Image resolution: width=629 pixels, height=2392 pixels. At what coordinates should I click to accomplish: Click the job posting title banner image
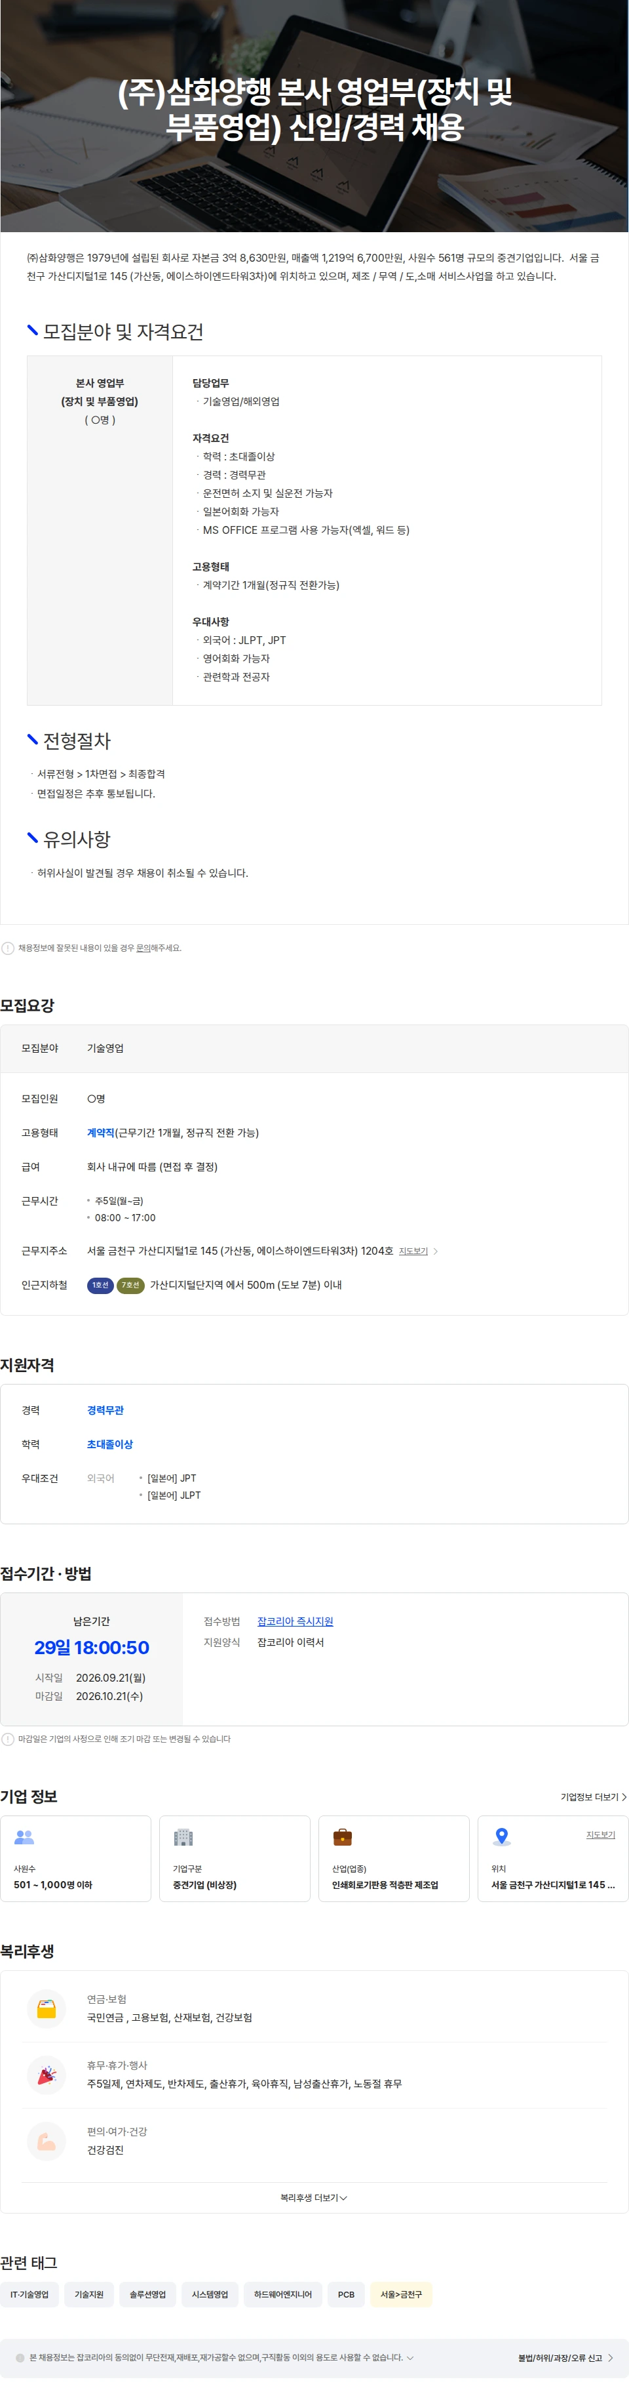click(x=314, y=116)
